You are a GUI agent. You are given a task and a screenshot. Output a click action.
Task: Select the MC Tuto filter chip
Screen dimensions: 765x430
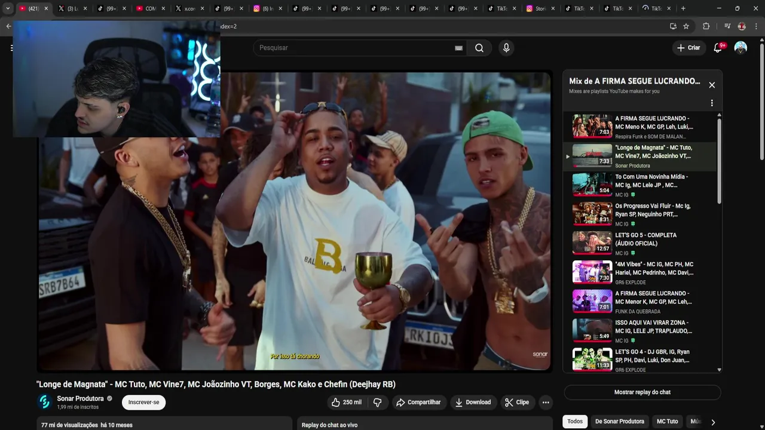coord(668,422)
